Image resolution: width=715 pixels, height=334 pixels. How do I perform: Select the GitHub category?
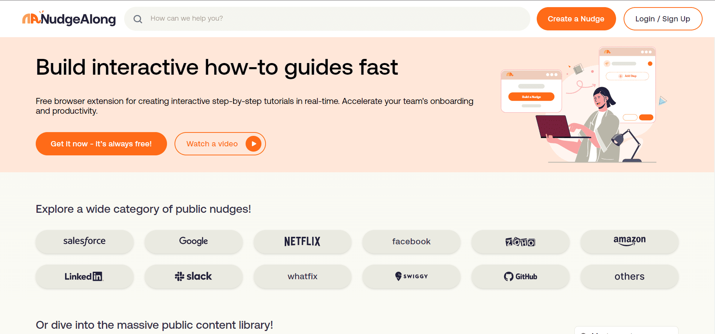pyautogui.click(x=521, y=277)
